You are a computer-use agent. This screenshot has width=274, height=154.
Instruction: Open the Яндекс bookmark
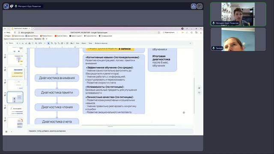click(x=7, y=36)
